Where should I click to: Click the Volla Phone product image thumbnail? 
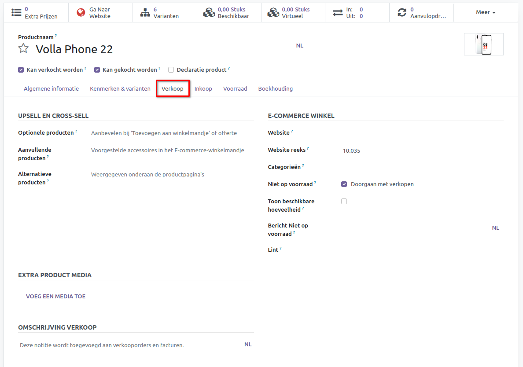tap(483, 44)
